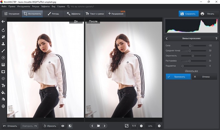Click the 16% zoom value field

150,126
